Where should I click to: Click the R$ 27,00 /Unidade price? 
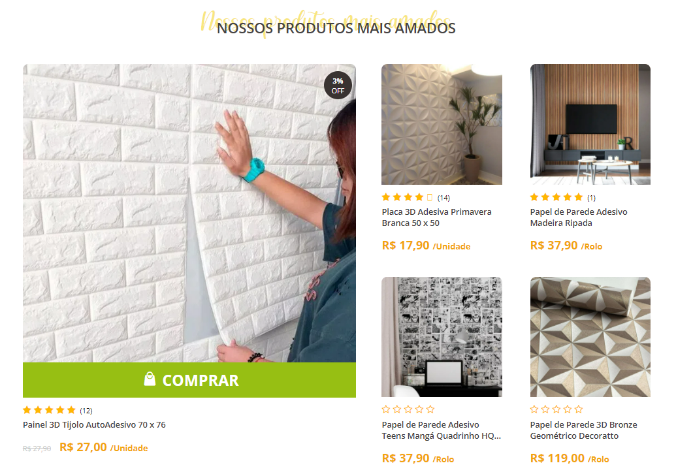click(103, 447)
